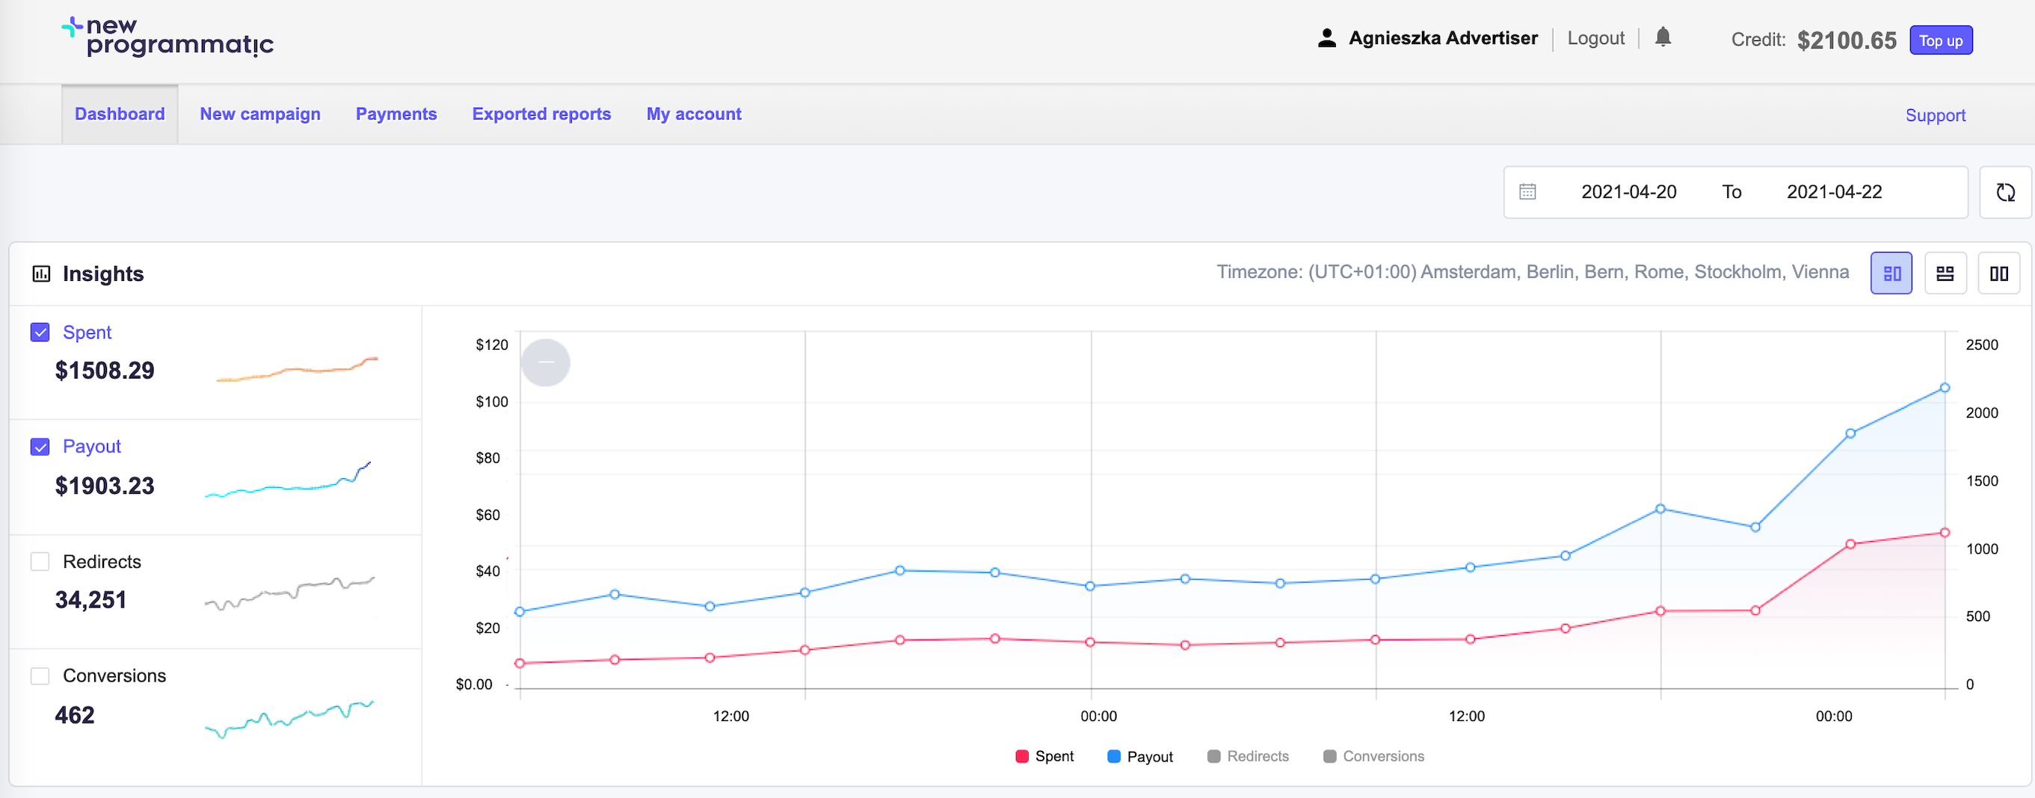Toggle Spent series in chart legend
This screenshot has height=798, width=2035.
[x=1044, y=756]
